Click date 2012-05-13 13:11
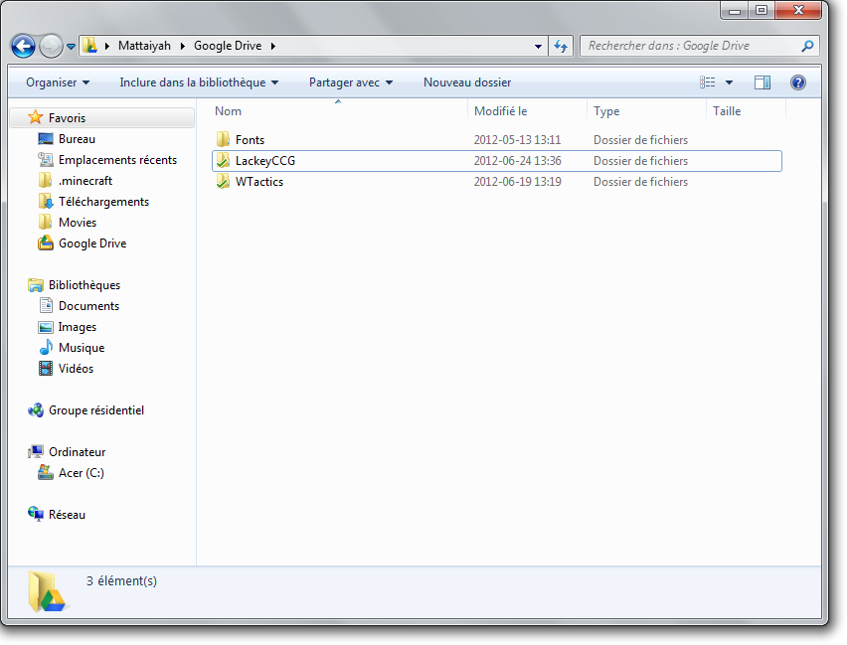The height and width of the screenshot is (645, 847). point(518,140)
